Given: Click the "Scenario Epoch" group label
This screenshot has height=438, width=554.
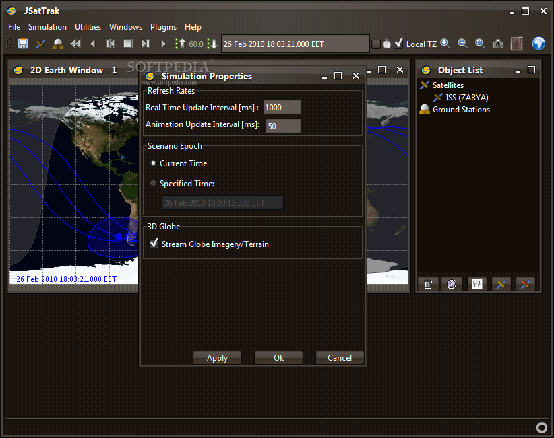Looking at the screenshot, I should (175, 146).
